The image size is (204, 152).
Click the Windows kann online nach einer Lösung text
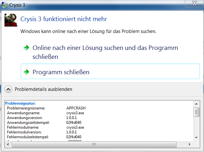pos(88,31)
